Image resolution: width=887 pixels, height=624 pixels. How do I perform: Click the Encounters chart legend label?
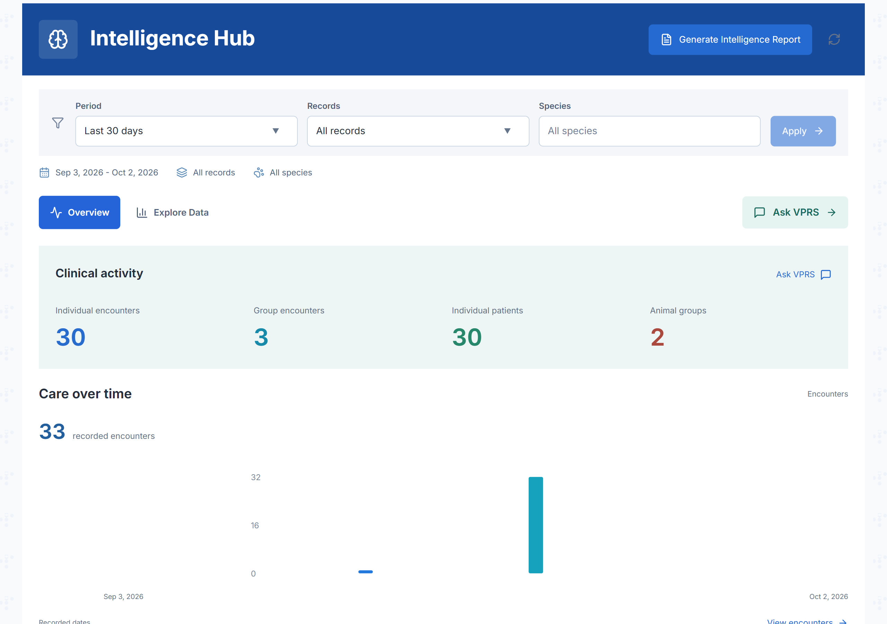[x=827, y=394]
